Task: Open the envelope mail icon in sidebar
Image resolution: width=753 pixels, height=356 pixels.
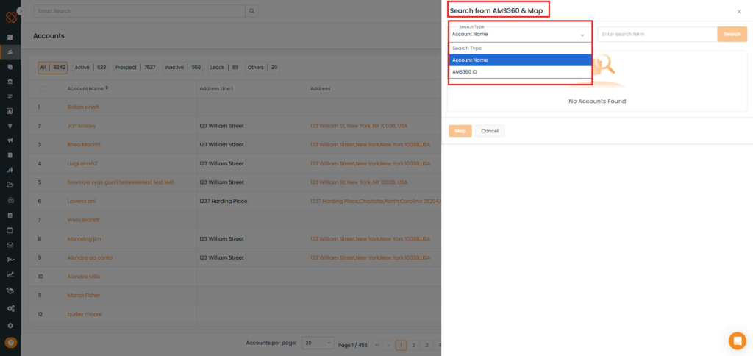Action: click(10, 244)
